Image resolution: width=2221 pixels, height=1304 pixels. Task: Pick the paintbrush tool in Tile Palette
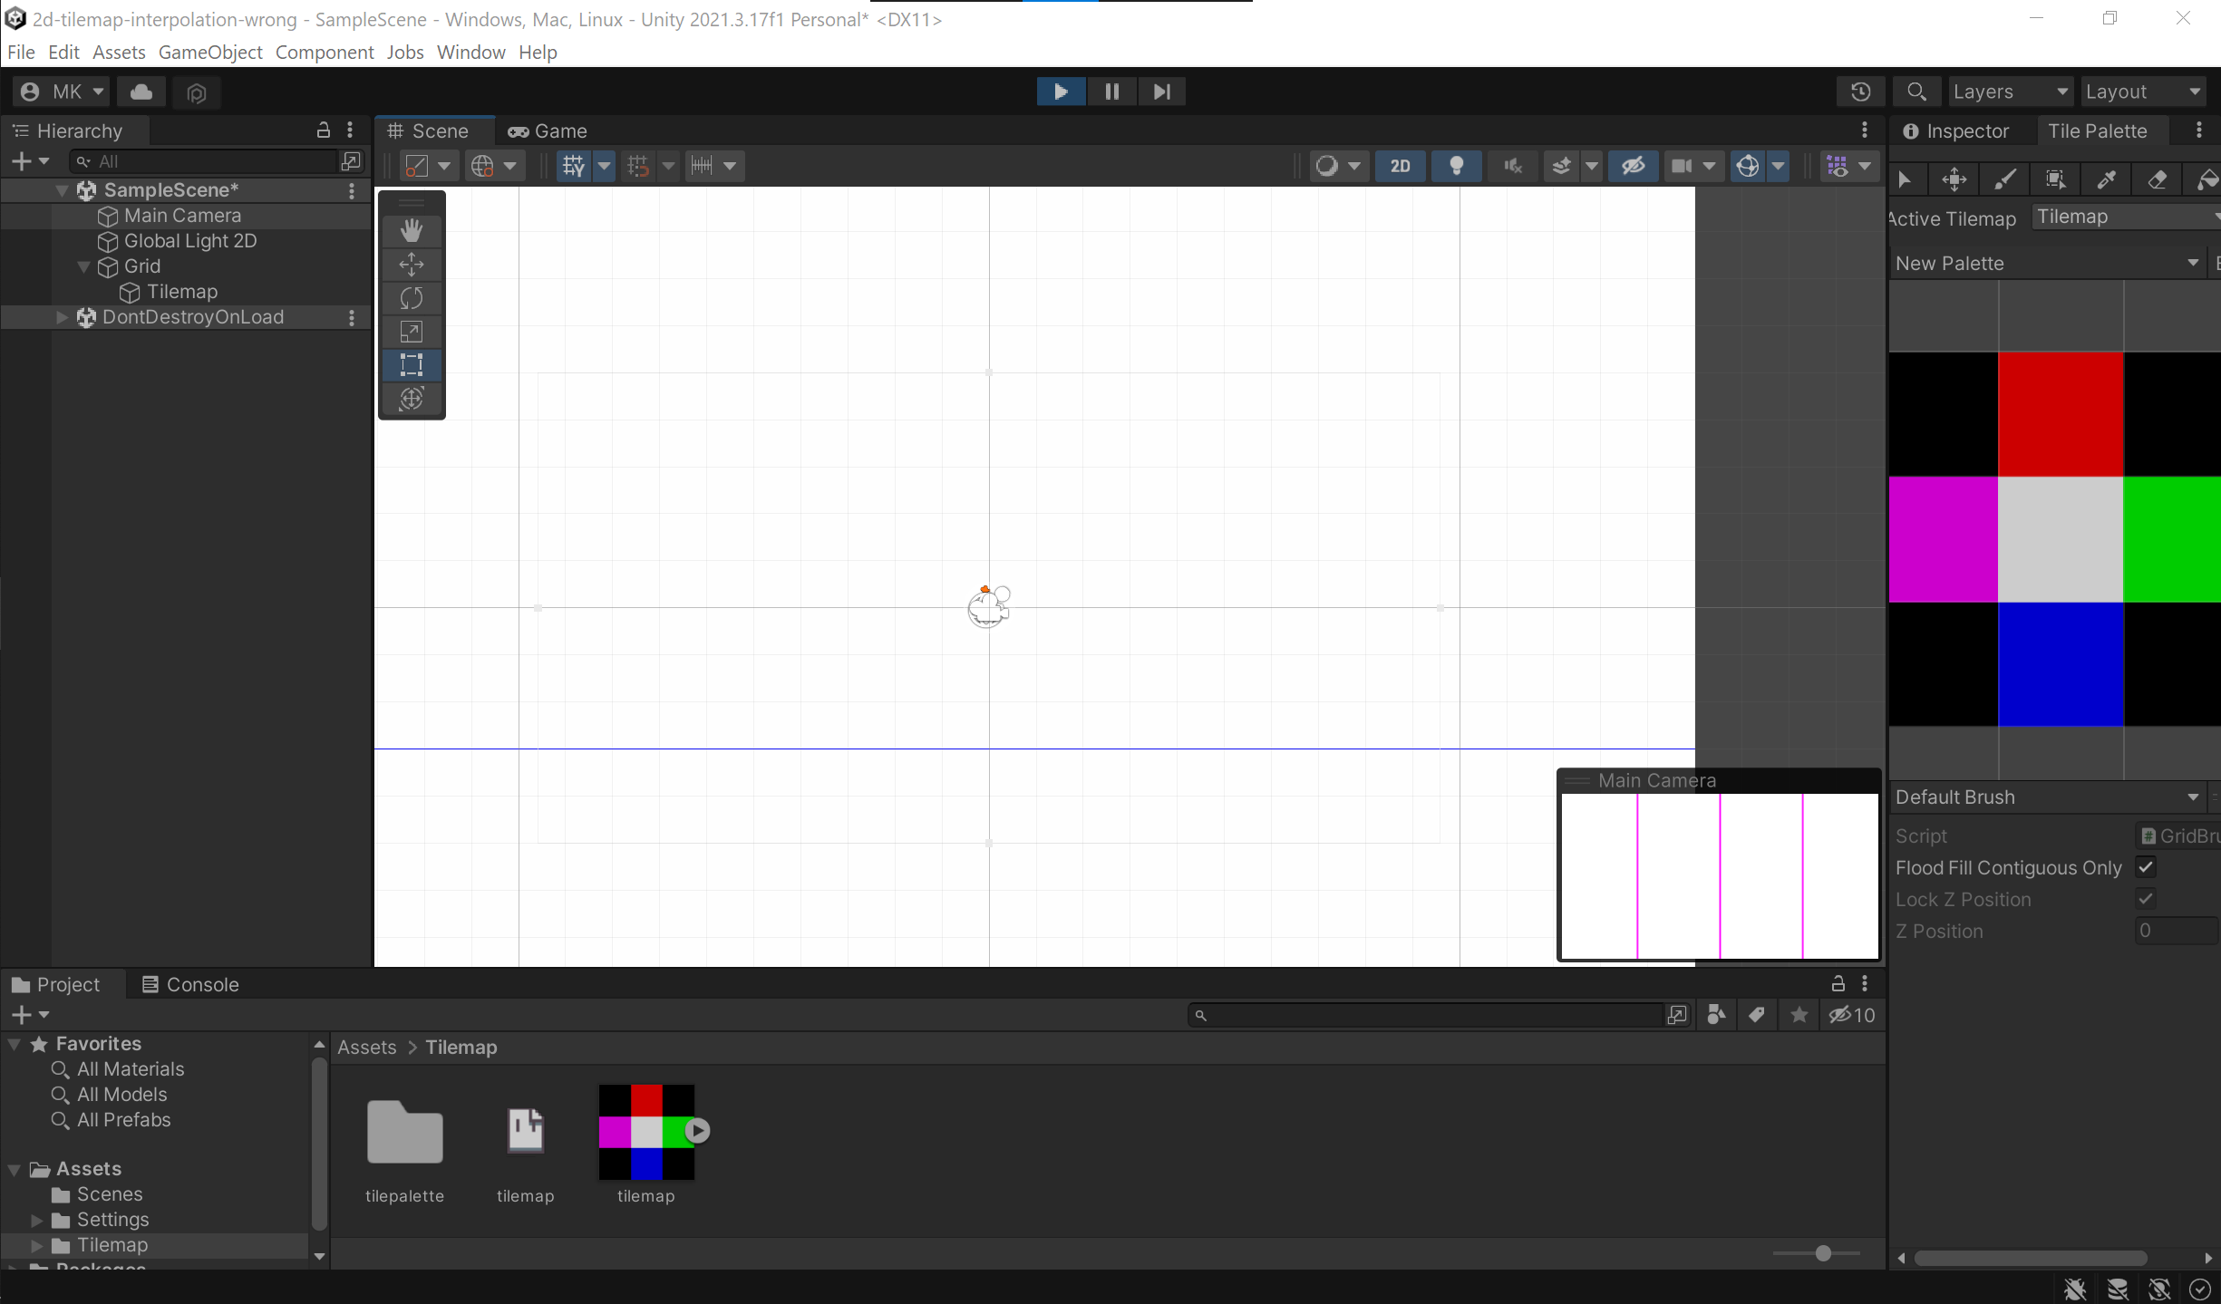[2004, 179]
